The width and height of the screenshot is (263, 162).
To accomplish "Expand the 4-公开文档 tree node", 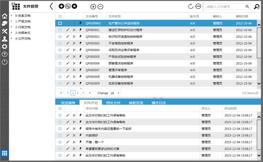I will click(11, 38).
